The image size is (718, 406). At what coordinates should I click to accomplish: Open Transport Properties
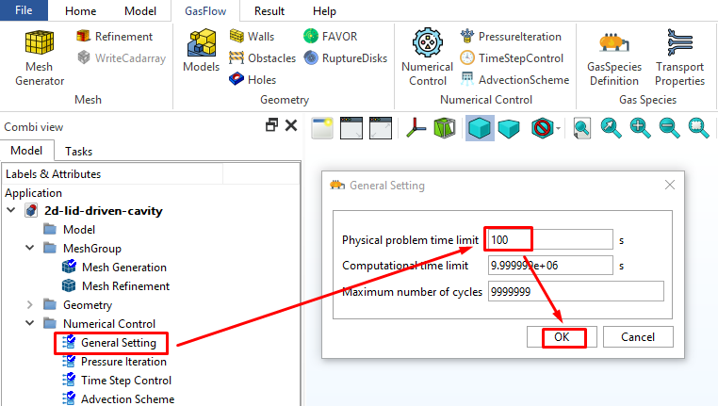click(x=679, y=57)
